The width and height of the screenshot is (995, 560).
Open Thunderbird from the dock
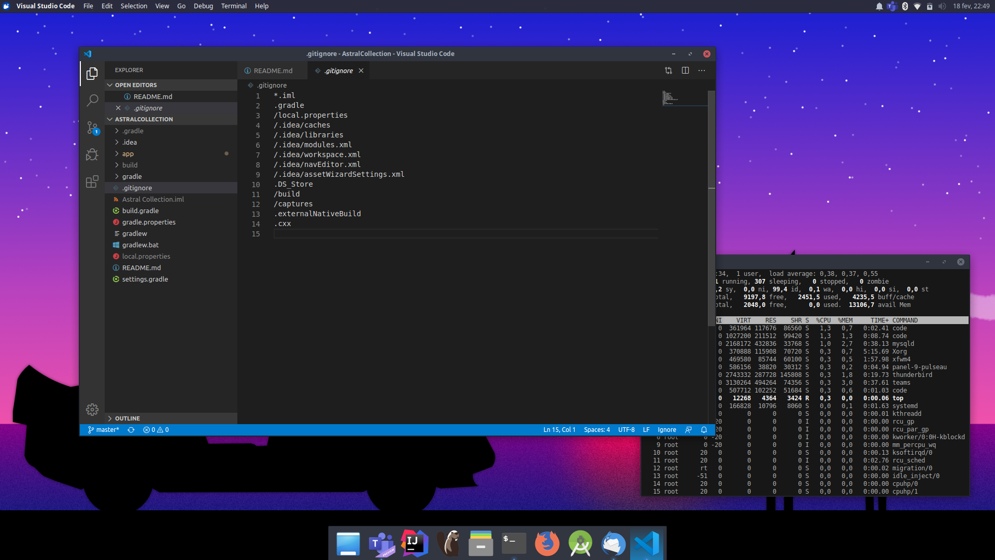point(614,543)
